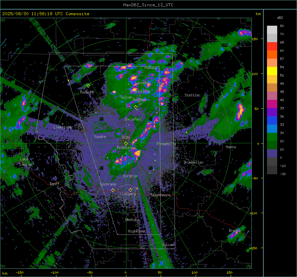Choose the light blue 30-33 dBZ swatch

pos(272,128)
